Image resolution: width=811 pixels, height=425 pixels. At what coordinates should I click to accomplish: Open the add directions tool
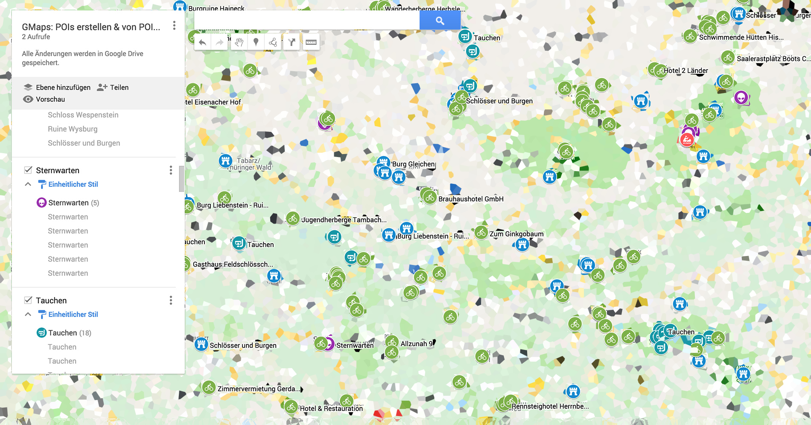coord(292,42)
